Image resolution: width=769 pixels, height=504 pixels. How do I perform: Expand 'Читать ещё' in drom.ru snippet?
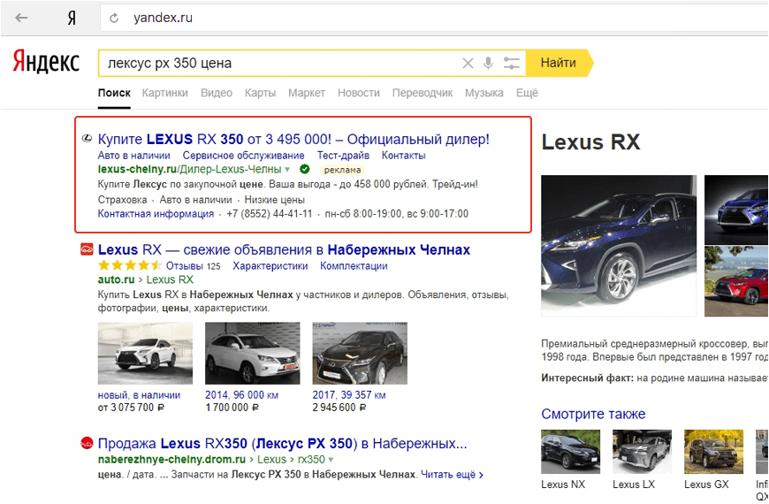click(452, 475)
